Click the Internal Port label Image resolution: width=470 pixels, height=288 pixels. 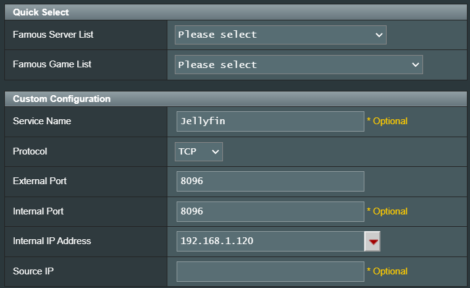(x=38, y=211)
